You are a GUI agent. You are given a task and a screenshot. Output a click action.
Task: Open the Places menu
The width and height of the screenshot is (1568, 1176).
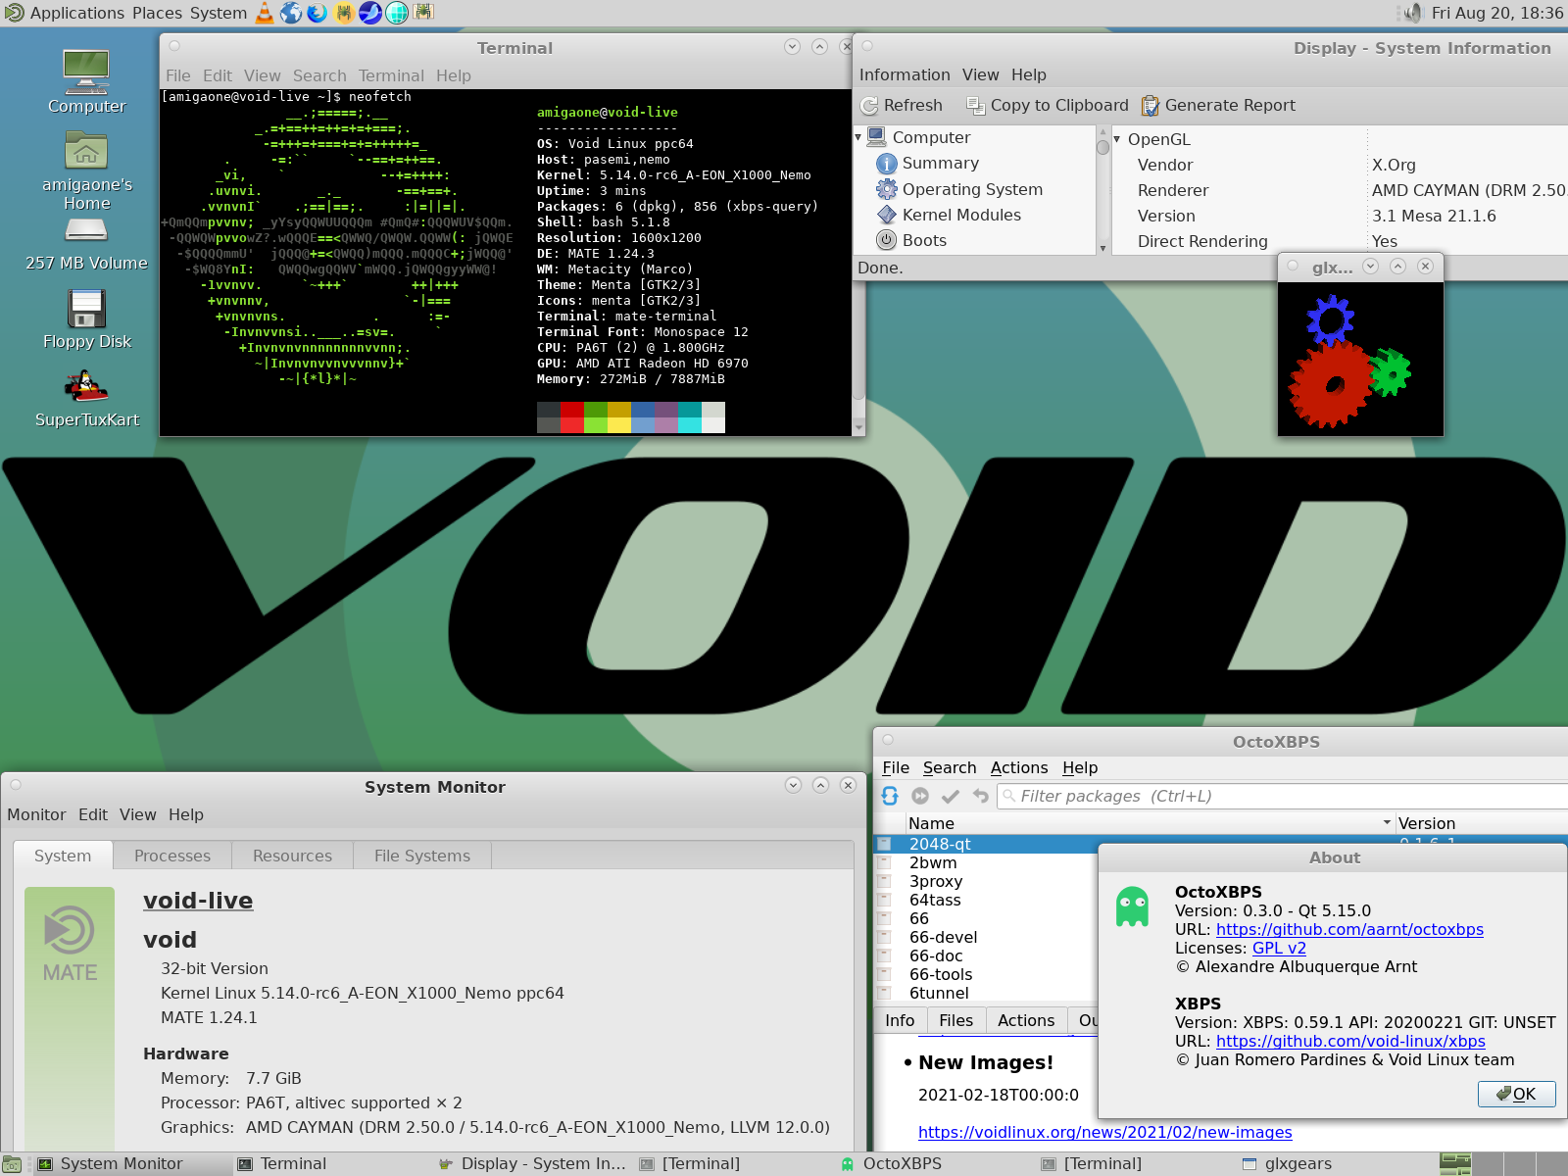click(x=157, y=13)
